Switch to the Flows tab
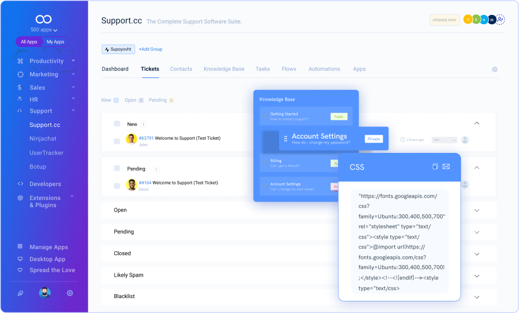 click(x=289, y=69)
